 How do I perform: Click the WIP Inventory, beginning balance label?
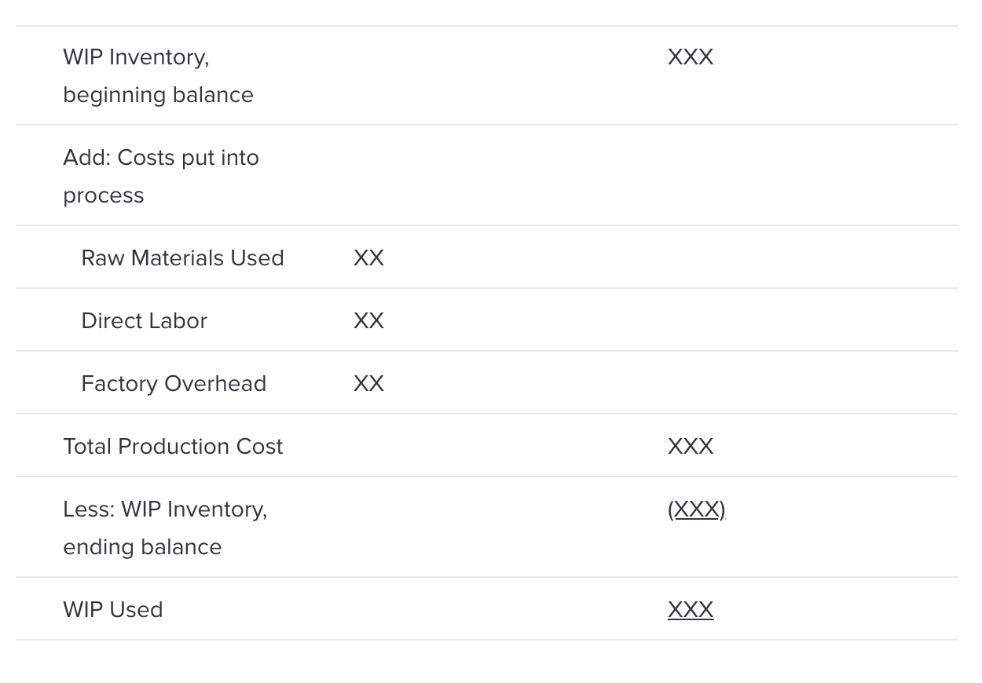[158, 75]
